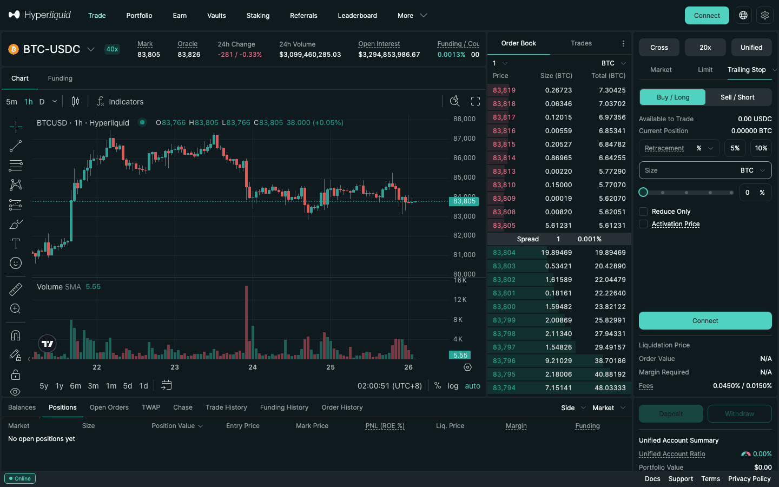Viewport: 779px width, 487px height.
Task: Select the brush drawing tool
Action: pyautogui.click(x=16, y=224)
